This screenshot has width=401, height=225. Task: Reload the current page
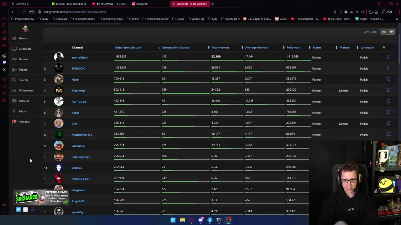click(x=24, y=12)
